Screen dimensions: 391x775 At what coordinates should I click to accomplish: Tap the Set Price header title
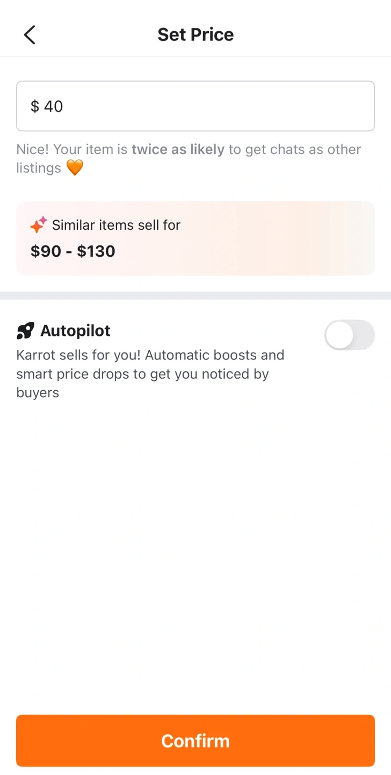(195, 34)
